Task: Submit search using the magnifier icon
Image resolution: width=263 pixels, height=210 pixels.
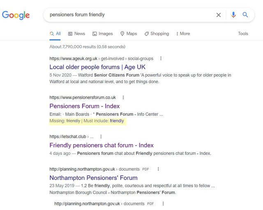Action: click(x=245, y=15)
